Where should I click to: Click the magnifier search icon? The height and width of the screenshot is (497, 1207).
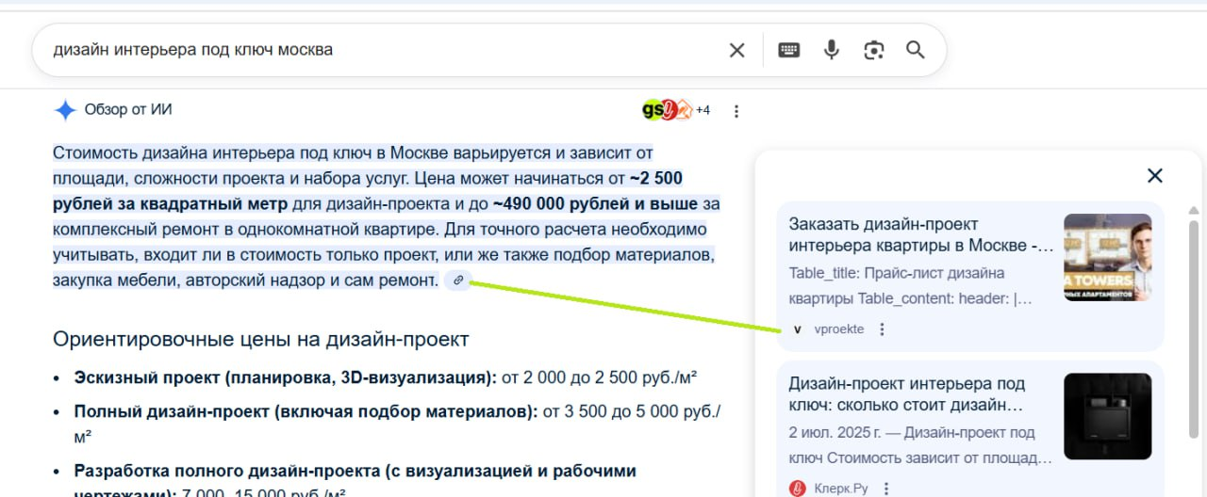[915, 50]
